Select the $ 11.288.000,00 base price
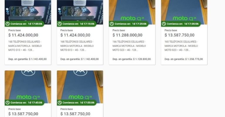225x117 pixels. [127, 35]
